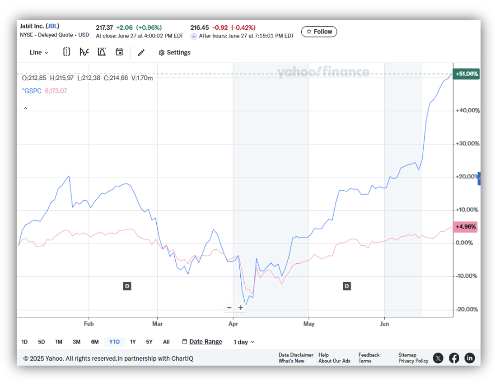Image resolution: width=495 pixels, height=385 pixels.
Task: Open the X social media icon
Action: [438, 358]
